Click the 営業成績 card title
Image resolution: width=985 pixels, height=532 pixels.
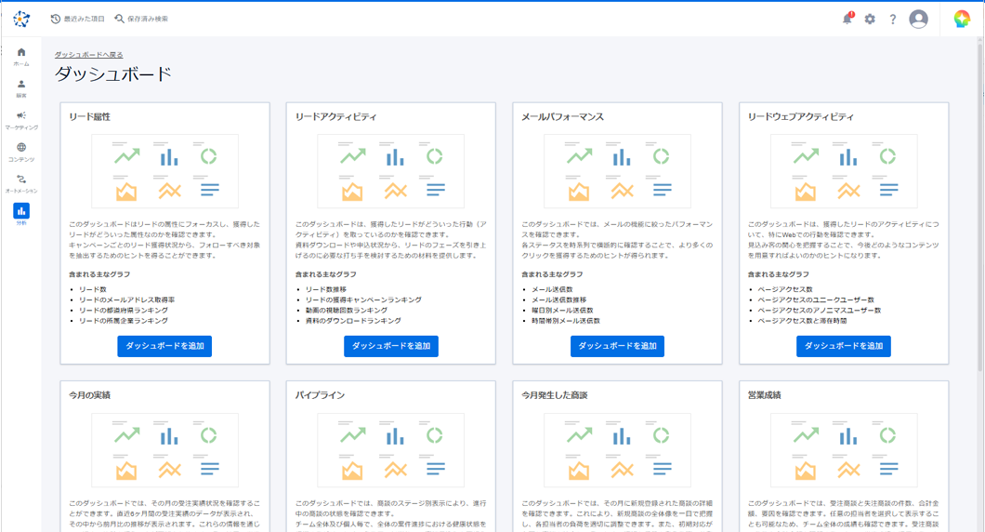(764, 395)
